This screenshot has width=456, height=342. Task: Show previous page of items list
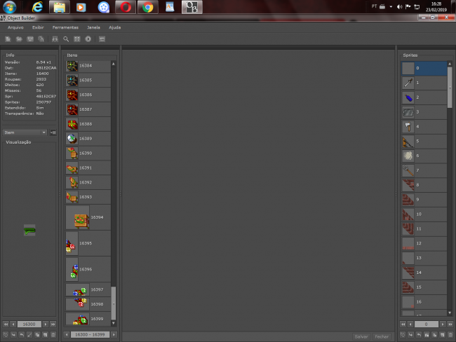pyautogui.click(x=67, y=335)
